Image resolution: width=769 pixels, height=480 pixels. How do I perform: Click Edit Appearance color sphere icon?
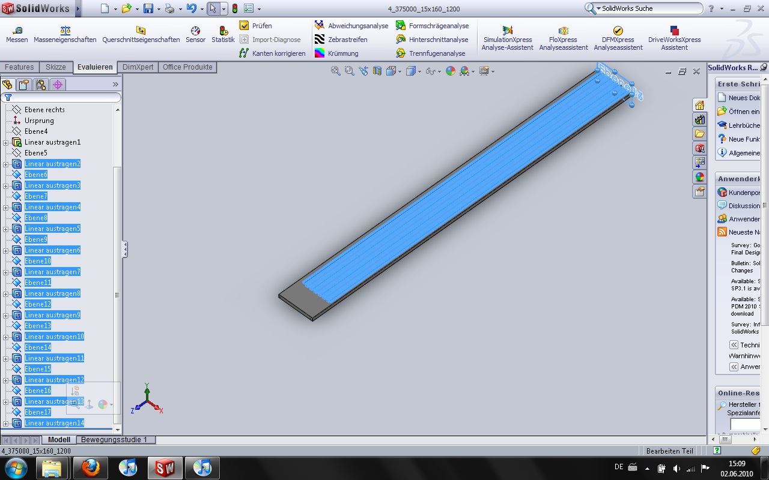[x=451, y=71]
